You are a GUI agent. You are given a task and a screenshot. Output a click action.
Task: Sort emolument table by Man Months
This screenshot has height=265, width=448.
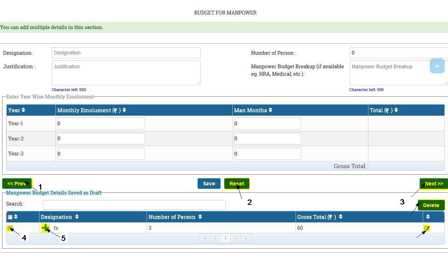[x=270, y=110]
